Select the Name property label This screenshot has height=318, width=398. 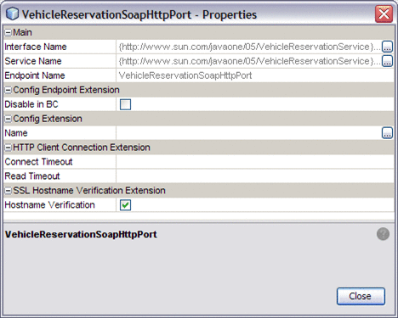[16, 133]
